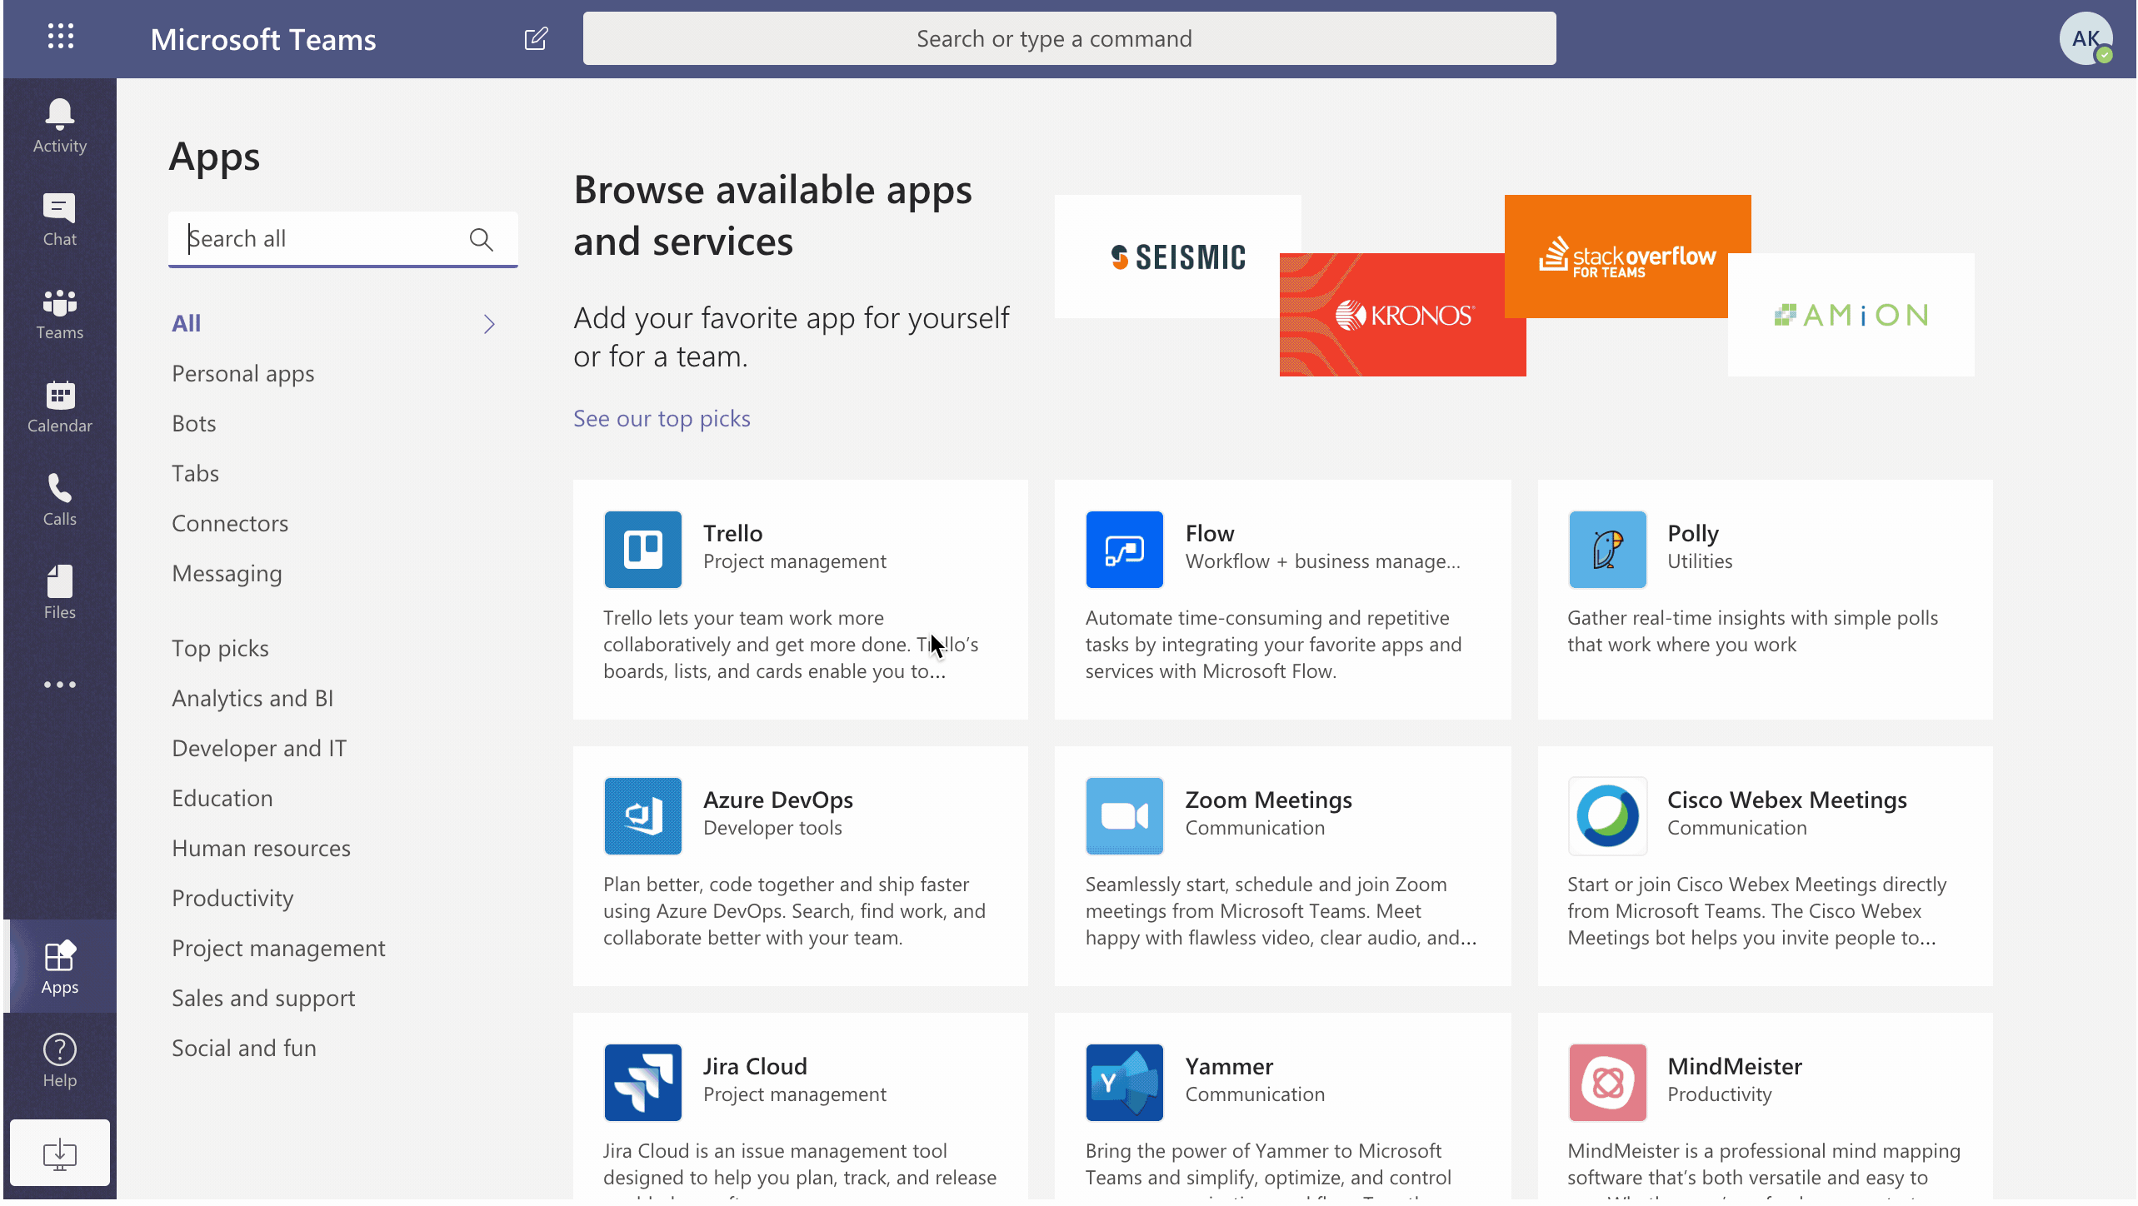
Task: Open Cisco Webex Meetings title
Action: tap(1786, 800)
